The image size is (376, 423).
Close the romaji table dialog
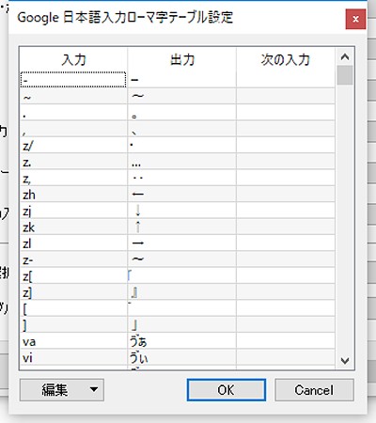tap(355, 19)
